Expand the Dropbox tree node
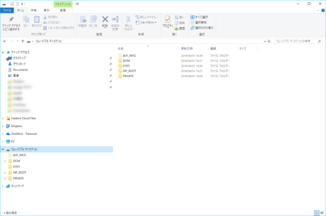The width and height of the screenshot is (326, 216). (3, 126)
